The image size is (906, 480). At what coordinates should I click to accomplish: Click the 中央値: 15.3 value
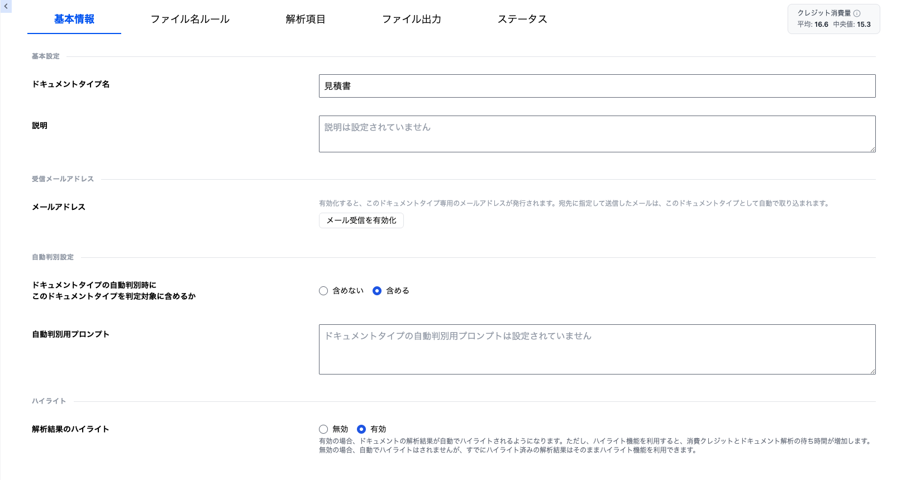(852, 25)
